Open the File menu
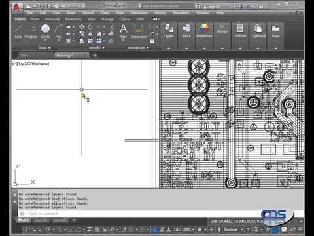Screen dimensions: 314x236 point(30,13)
